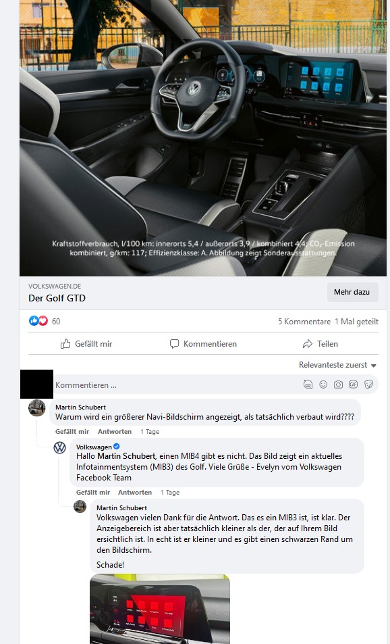Click the heart reaction icon next to 60
The image size is (390, 644).
pyautogui.click(x=43, y=321)
